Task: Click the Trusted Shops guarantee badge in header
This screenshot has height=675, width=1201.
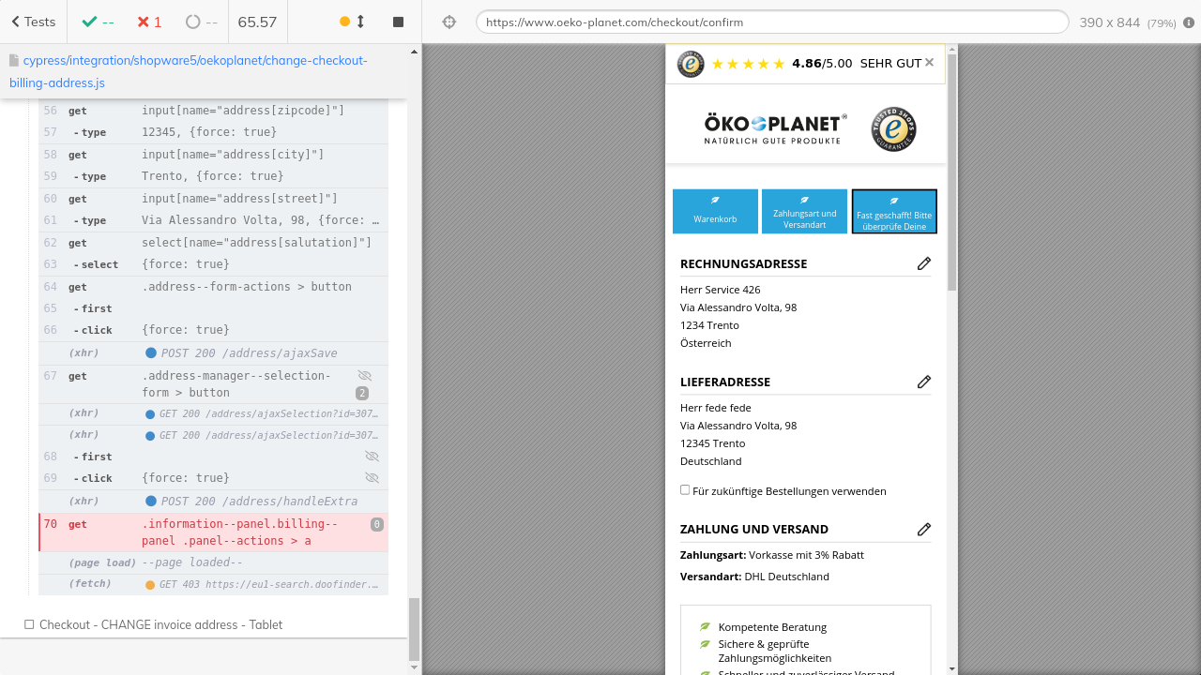Action: [893, 129]
